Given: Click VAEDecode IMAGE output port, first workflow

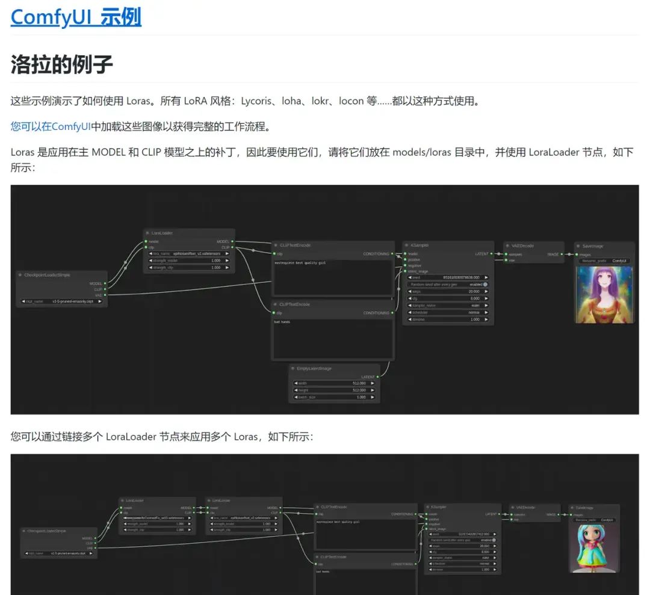Looking at the screenshot, I should coord(562,254).
